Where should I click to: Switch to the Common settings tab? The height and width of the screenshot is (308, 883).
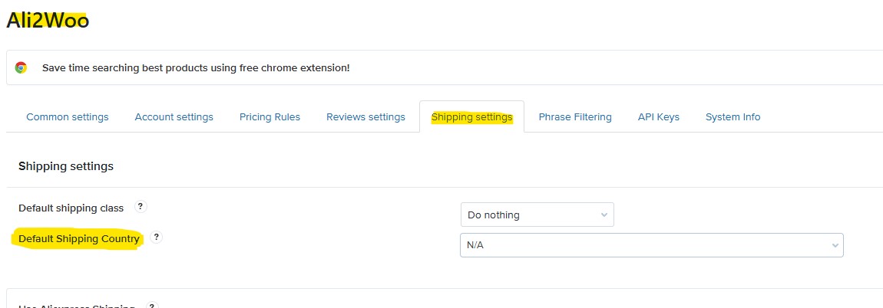(x=68, y=117)
